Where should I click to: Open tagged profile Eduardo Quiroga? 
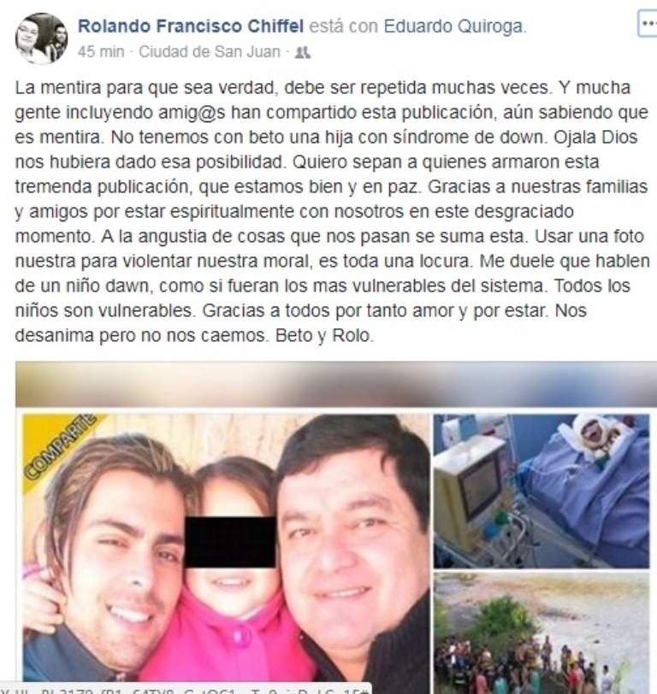[x=453, y=26]
